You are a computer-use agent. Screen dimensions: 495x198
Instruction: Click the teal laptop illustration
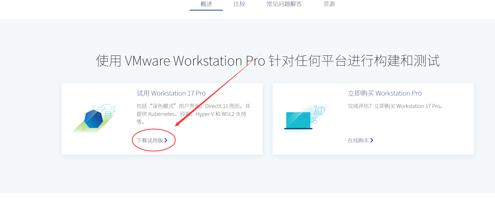point(298,120)
